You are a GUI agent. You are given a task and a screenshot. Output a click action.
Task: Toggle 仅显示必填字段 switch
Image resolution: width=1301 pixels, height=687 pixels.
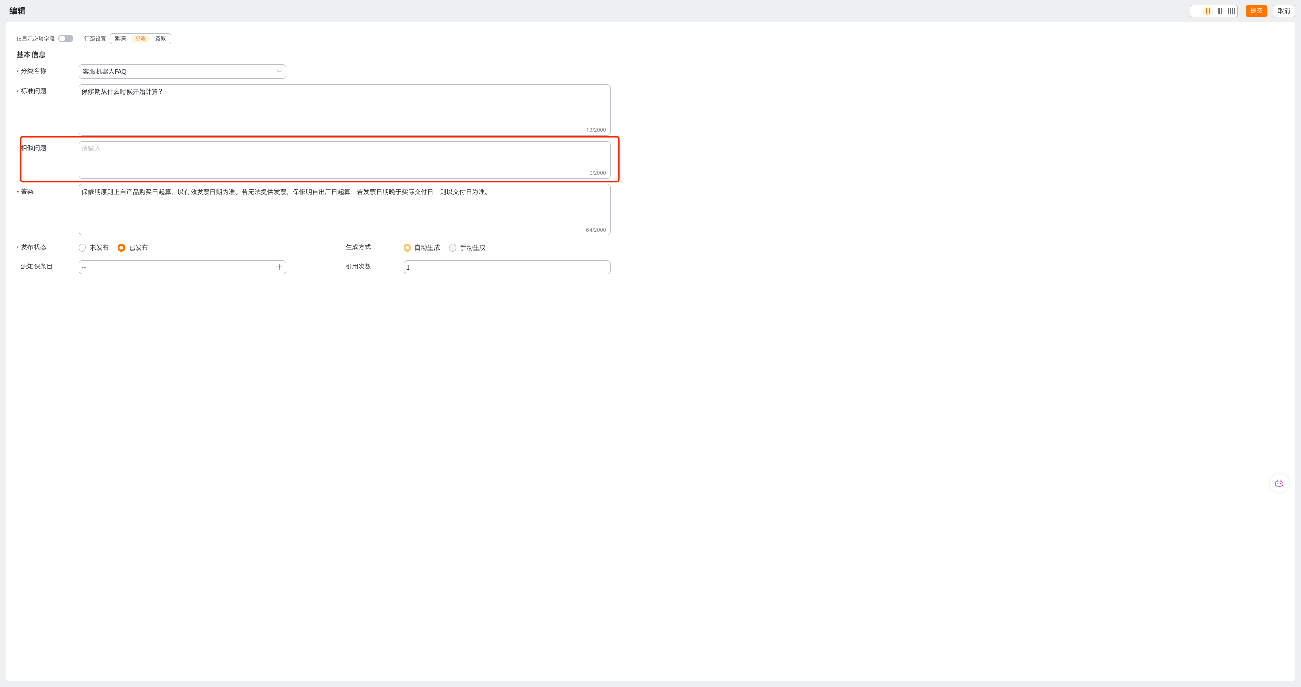pyautogui.click(x=66, y=39)
